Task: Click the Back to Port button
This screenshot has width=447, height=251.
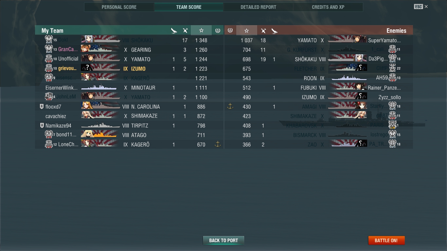Action: (x=223, y=240)
